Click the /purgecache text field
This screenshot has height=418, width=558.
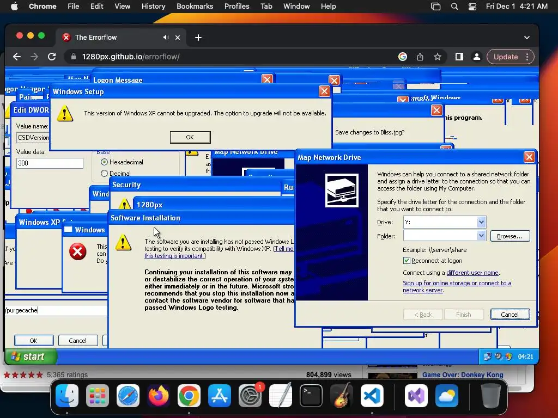coord(56,310)
